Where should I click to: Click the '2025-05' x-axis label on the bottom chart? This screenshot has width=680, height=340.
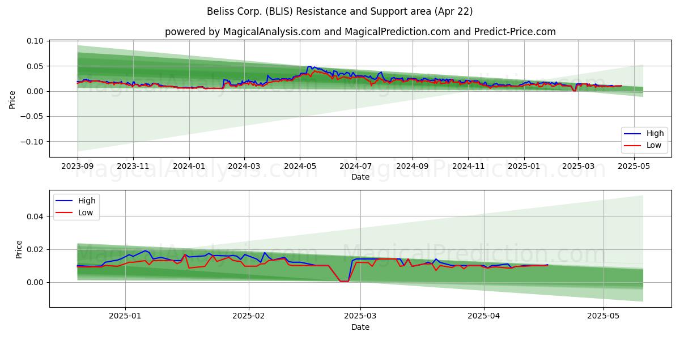coord(603,316)
